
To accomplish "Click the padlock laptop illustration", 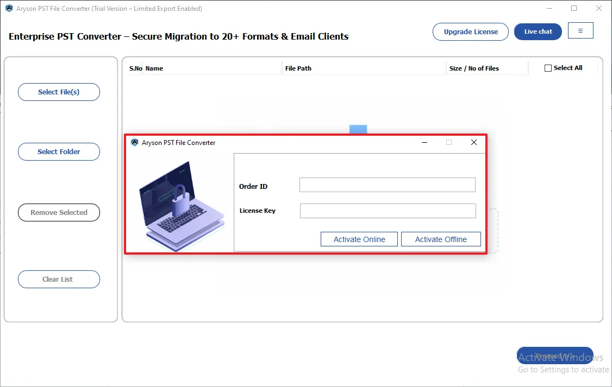I will pos(182,206).
